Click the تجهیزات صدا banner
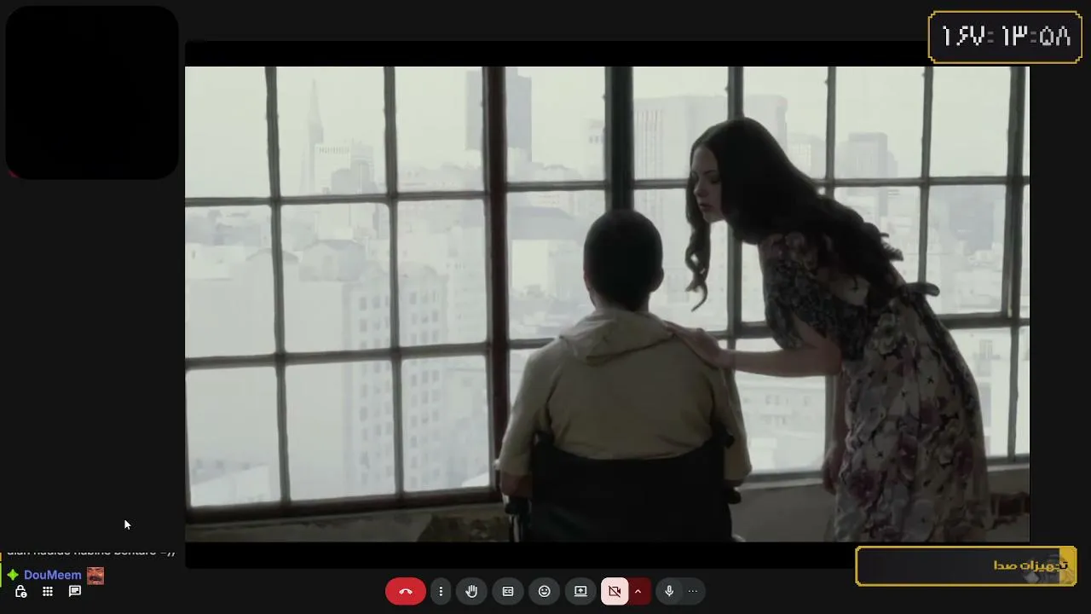This screenshot has width=1091, height=614. pos(966,566)
